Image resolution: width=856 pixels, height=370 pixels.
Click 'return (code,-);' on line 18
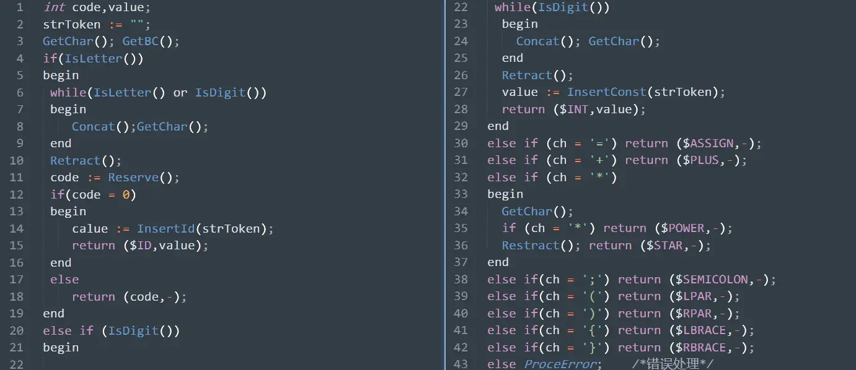tap(130, 297)
